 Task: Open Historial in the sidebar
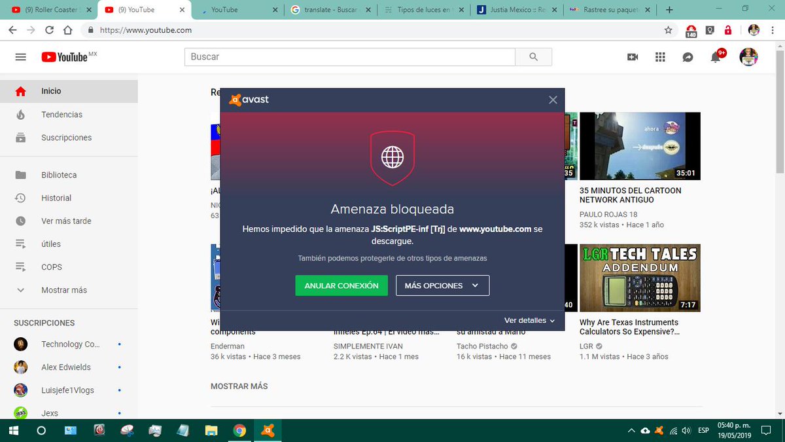69,198
